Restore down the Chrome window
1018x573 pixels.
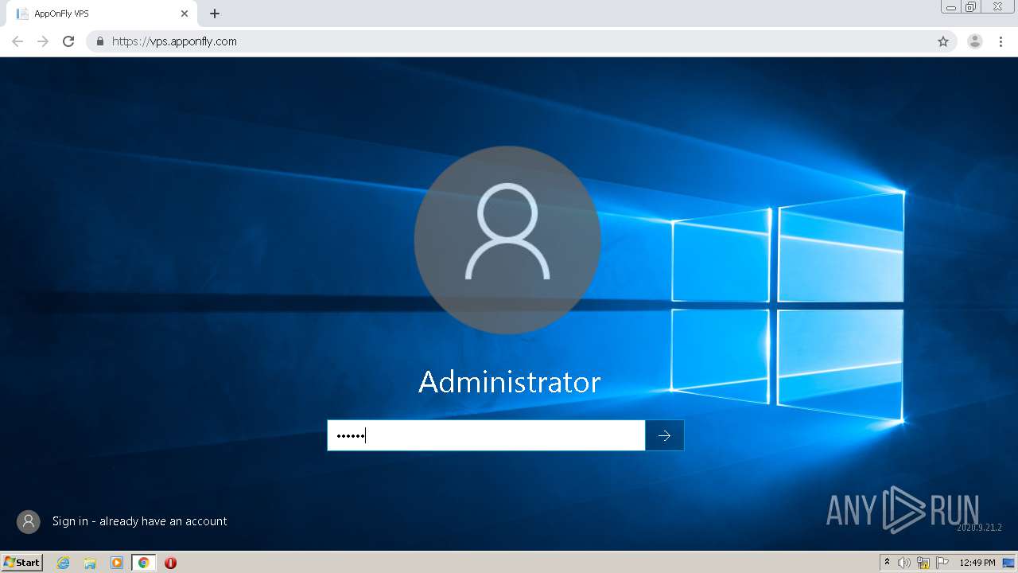click(x=971, y=6)
